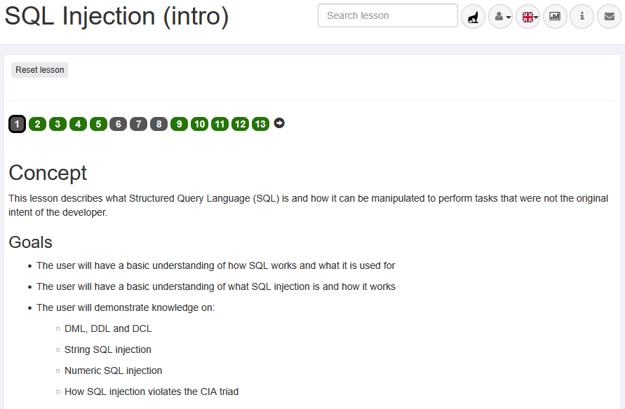Go to lesson page 13
The image size is (625, 409).
pos(261,124)
